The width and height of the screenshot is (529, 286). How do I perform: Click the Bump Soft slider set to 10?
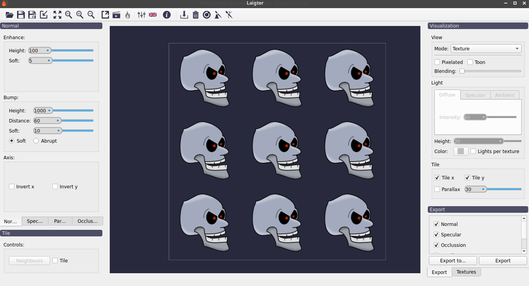coord(63,131)
